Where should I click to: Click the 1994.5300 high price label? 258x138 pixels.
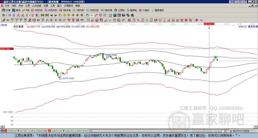[x=111, y=55]
